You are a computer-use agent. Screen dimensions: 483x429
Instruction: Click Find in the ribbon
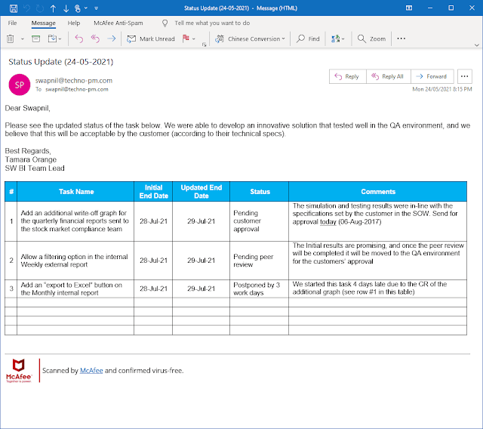coord(308,39)
